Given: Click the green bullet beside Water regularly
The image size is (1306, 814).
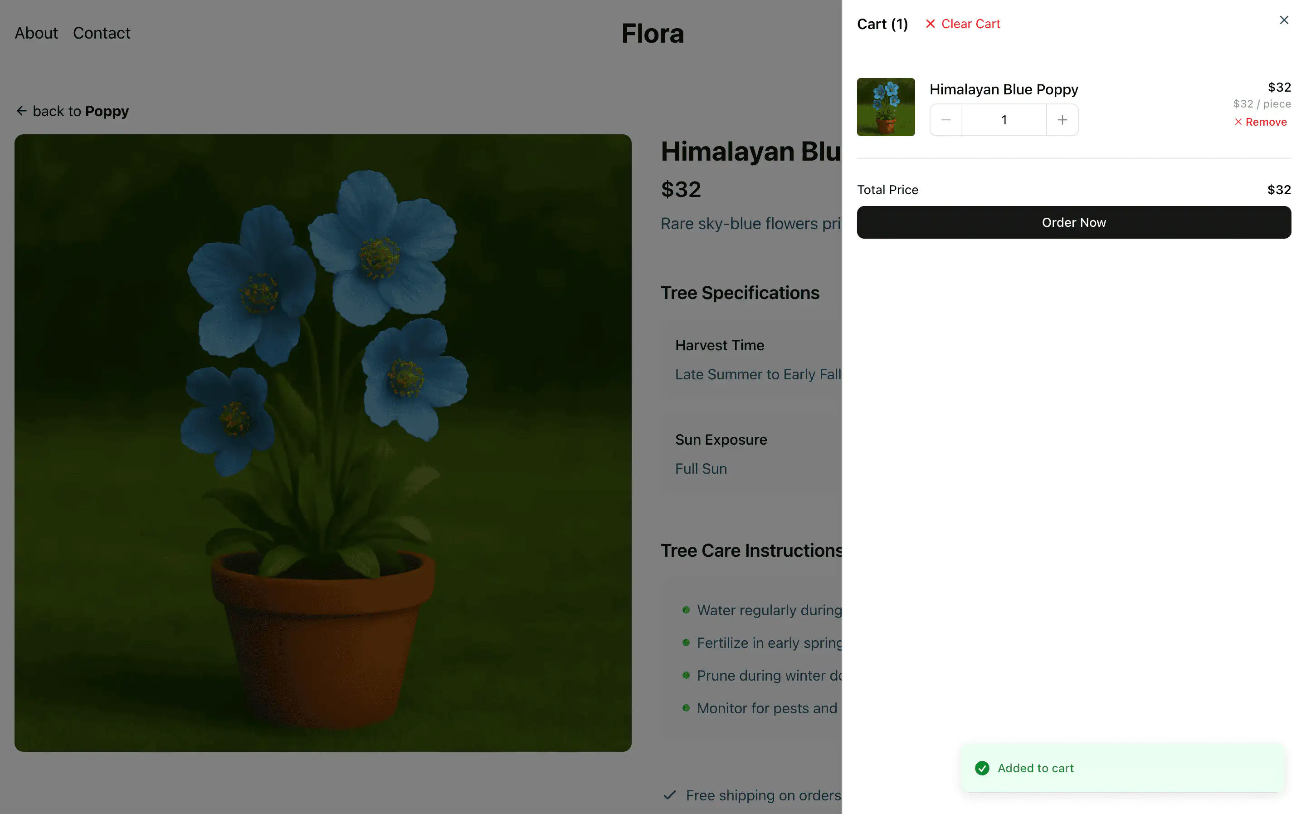Looking at the screenshot, I should pos(686,610).
